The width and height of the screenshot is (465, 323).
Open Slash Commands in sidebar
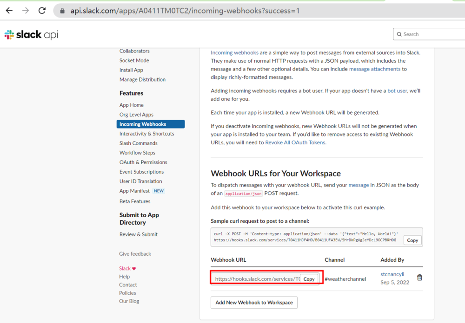(138, 143)
